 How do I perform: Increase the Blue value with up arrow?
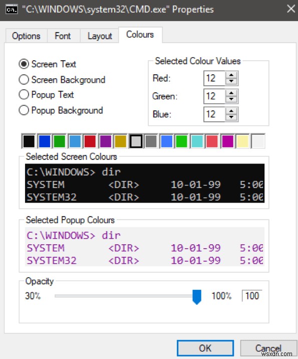[231, 111]
